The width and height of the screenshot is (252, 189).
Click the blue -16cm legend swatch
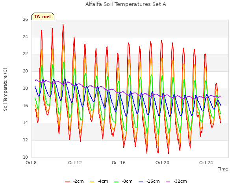(x=141, y=182)
